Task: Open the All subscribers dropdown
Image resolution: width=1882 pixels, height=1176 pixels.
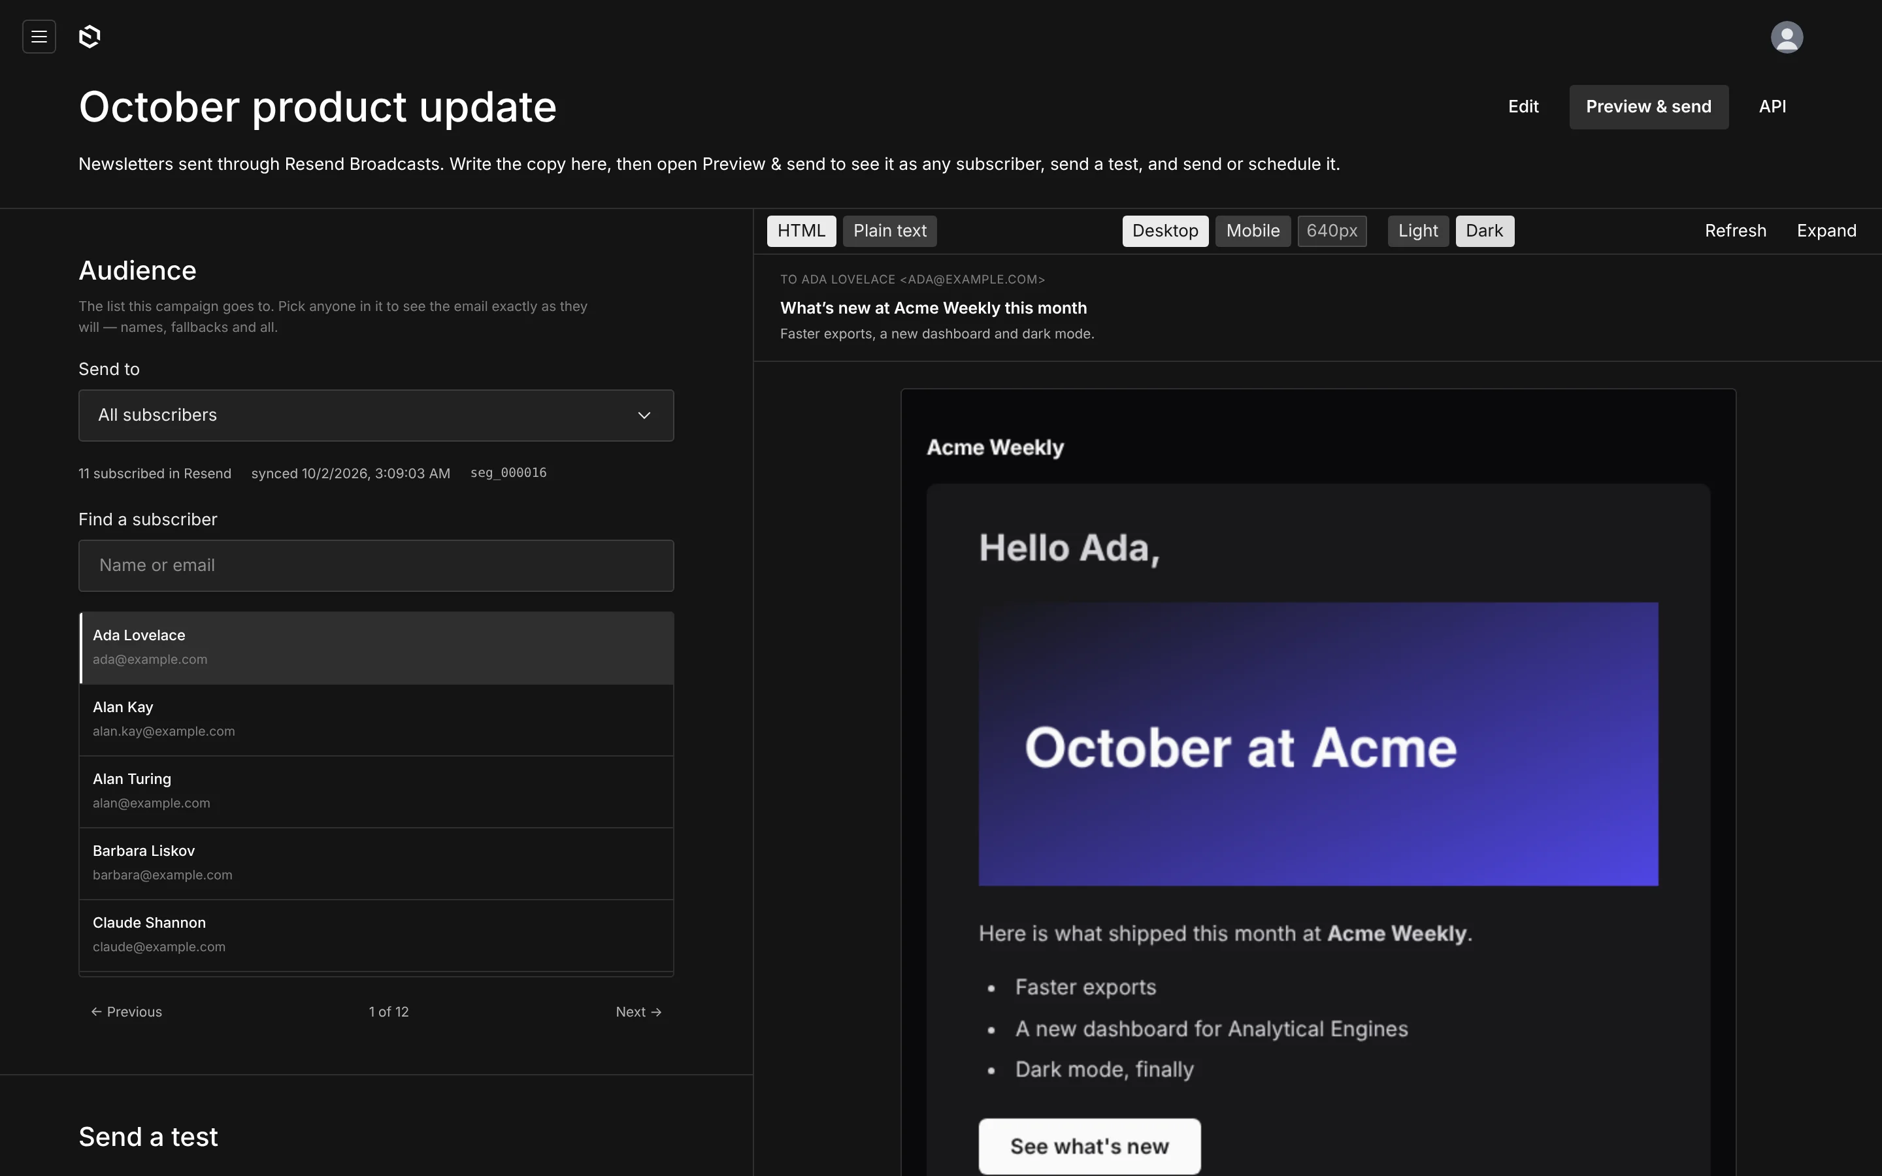Action: (x=376, y=416)
